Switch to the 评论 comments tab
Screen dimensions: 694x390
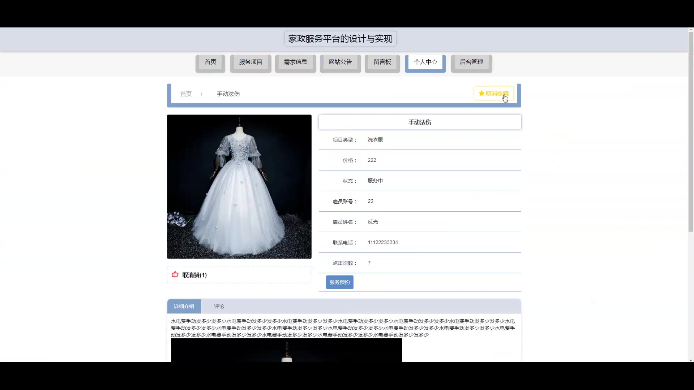219,306
